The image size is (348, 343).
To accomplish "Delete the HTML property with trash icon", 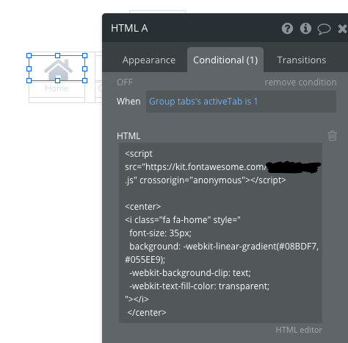I will [x=333, y=135].
